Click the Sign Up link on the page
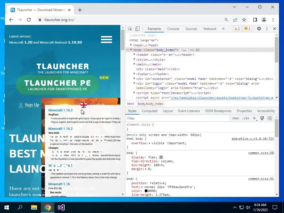 (32, 105)
